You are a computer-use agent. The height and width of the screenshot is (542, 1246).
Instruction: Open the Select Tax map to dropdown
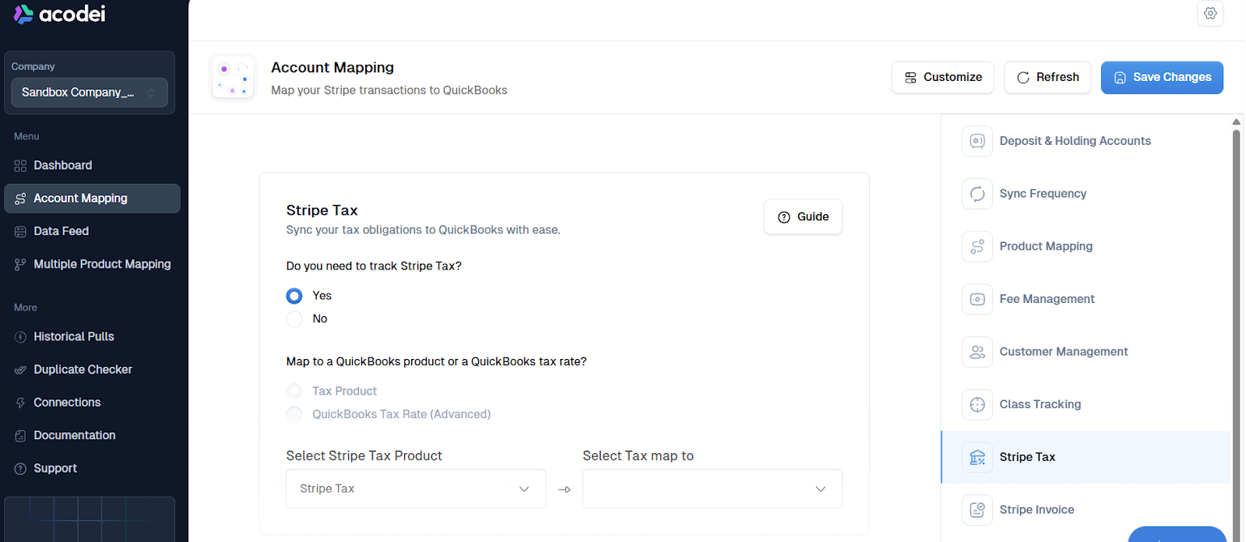click(x=712, y=489)
